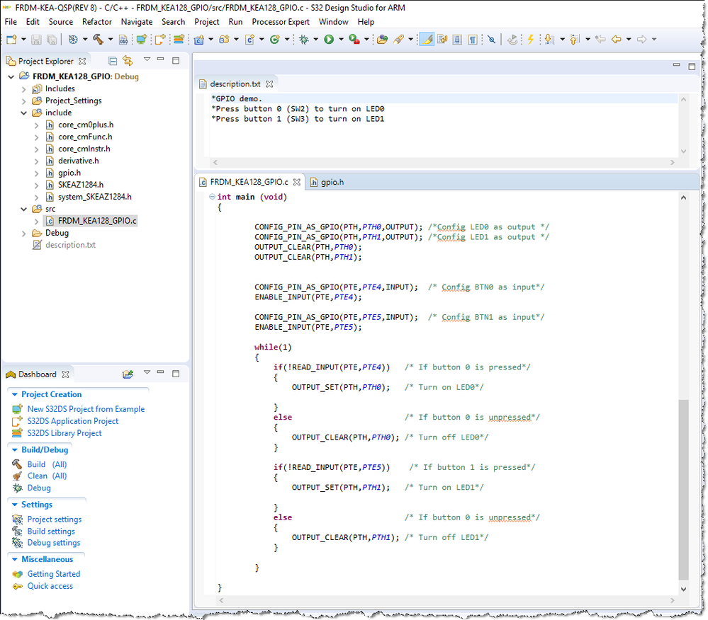The height and width of the screenshot is (620, 708).
Task: Toggle the Show Whitespace Characters pilcrow button
Action: pos(472,40)
